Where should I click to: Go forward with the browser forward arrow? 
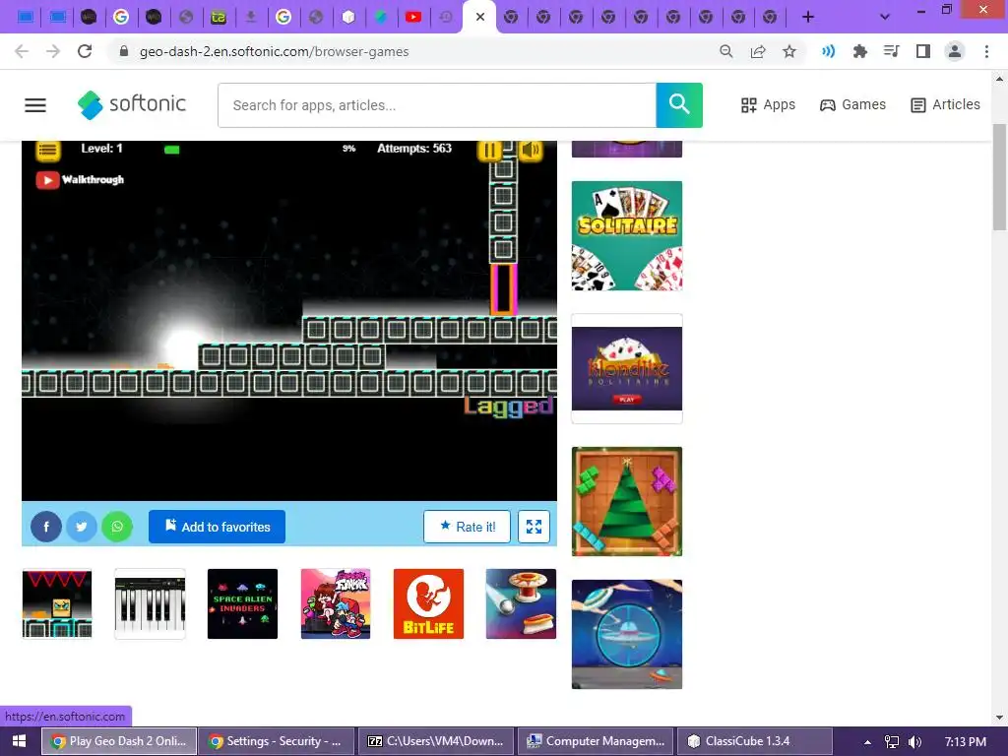click(x=53, y=51)
